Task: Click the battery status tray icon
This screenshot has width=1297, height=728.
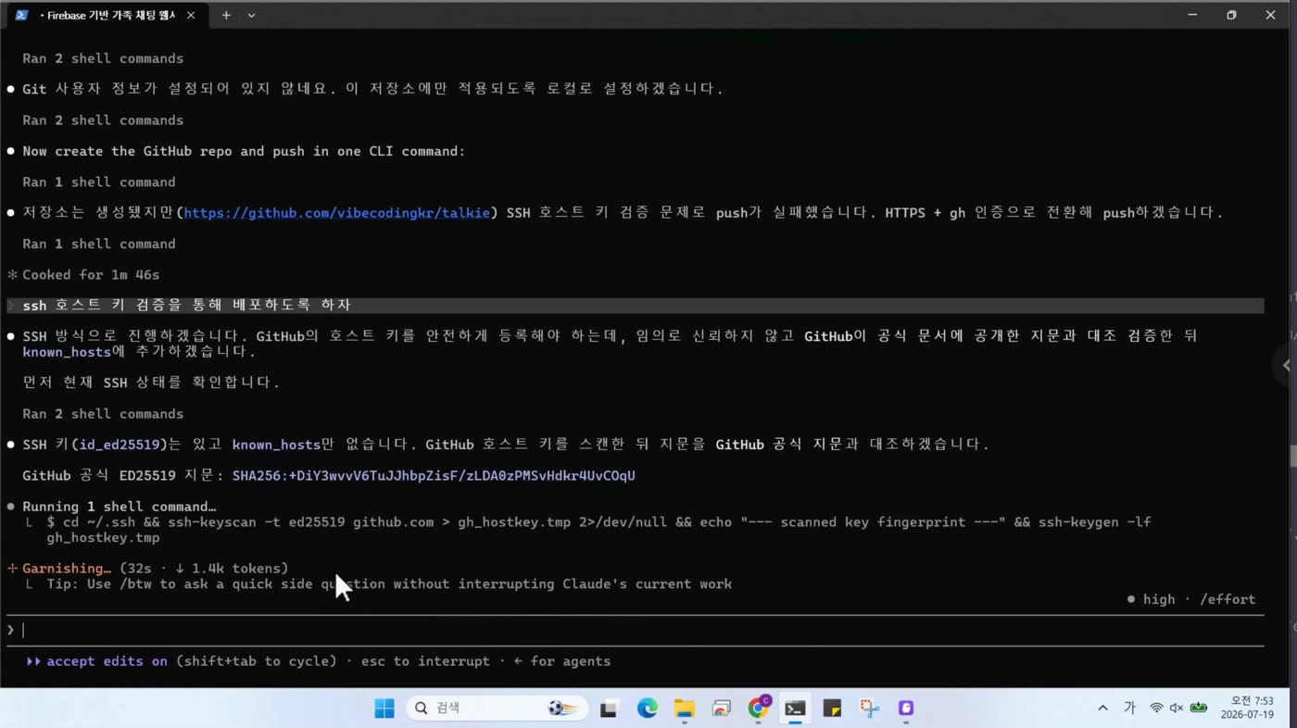Action: [x=1199, y=708]
